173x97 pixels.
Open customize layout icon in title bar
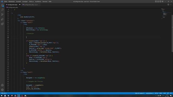pos(162,2)
